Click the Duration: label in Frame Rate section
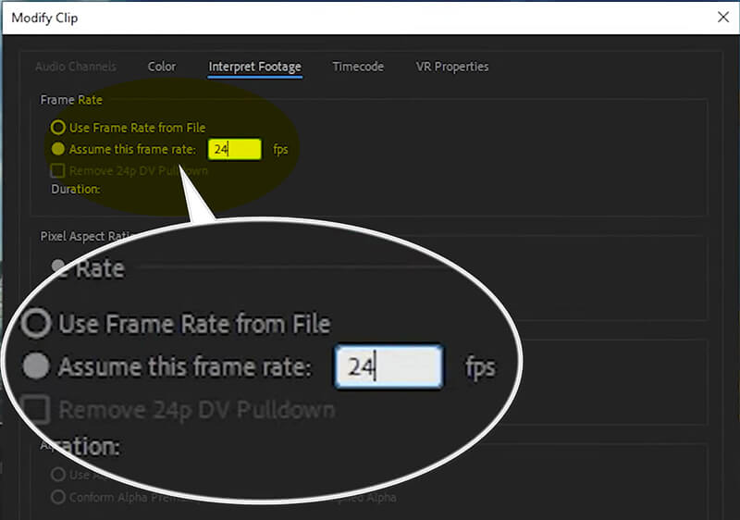The width and height of the screenshot is (740, 520). [76, 190]
